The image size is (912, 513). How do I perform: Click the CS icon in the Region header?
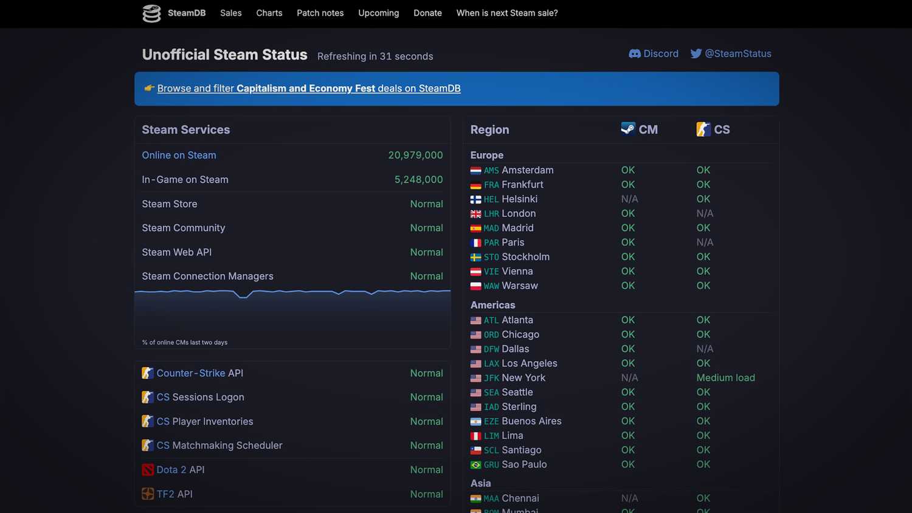(x=703, y=129)
